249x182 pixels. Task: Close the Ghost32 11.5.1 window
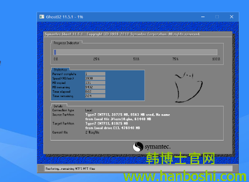click(231, 17)
